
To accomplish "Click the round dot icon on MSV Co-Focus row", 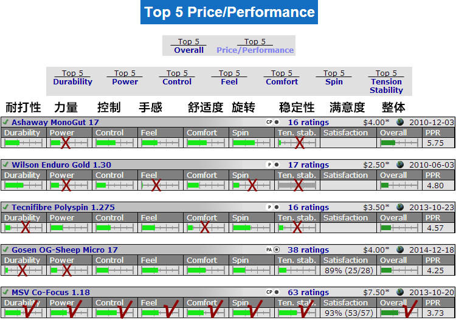I will (x=277, y=292).
